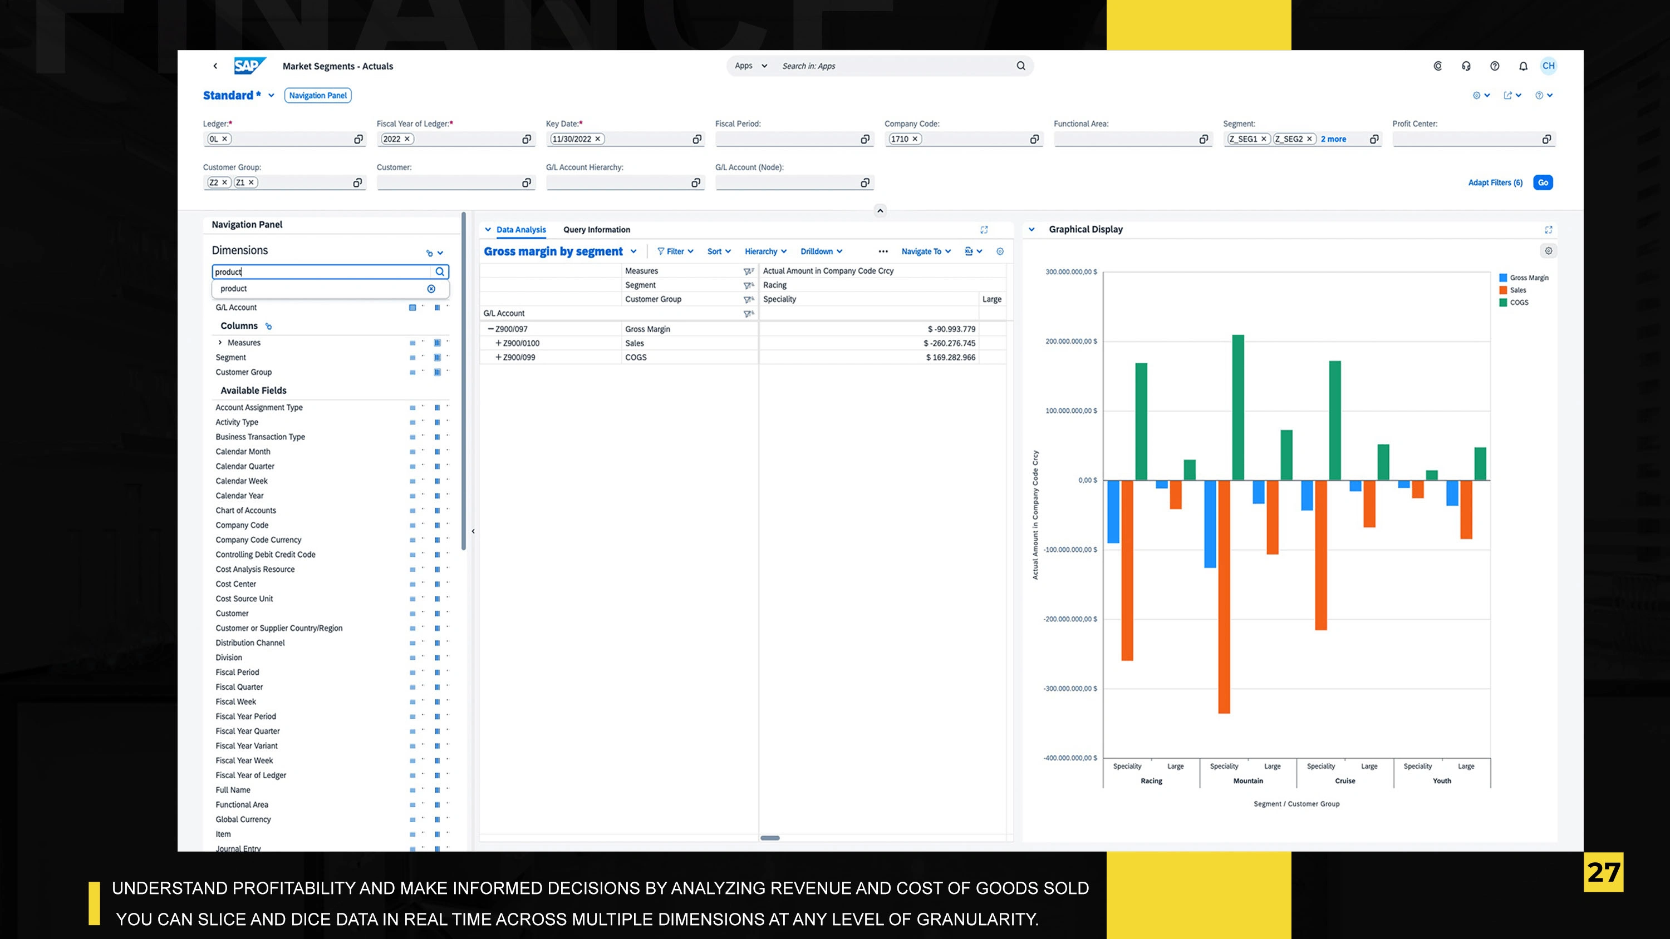This screenshot has width=1670, height=939.
Task: Remove the 1710 company code token
Action: 915,139
